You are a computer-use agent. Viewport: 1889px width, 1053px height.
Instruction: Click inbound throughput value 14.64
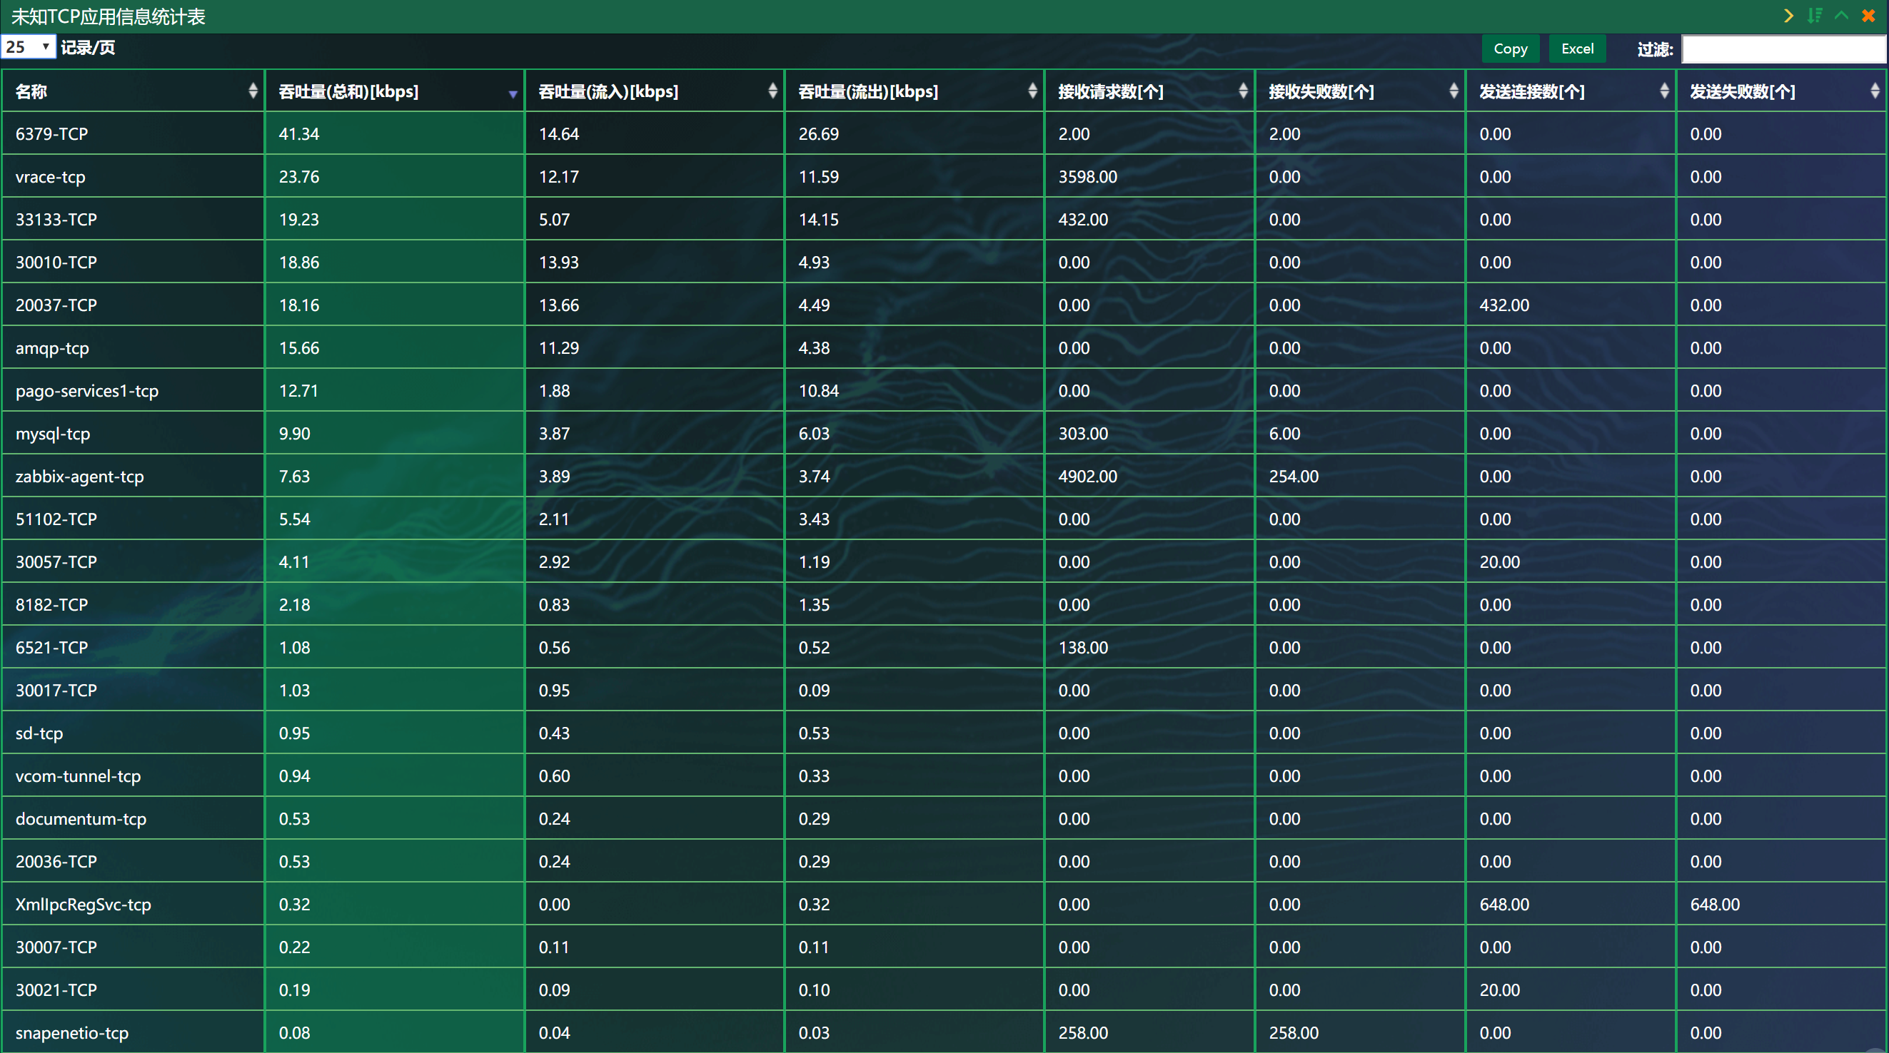pos(559,133)
